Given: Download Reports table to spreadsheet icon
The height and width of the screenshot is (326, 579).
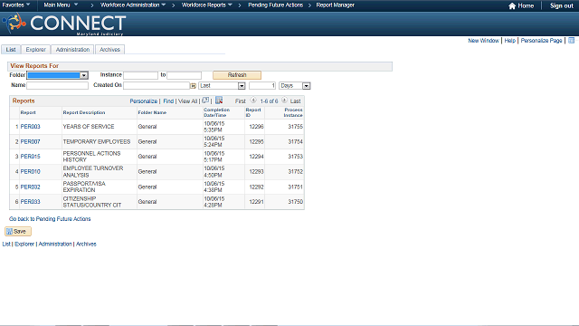Looking at the screenshot, I should point(219,101).
